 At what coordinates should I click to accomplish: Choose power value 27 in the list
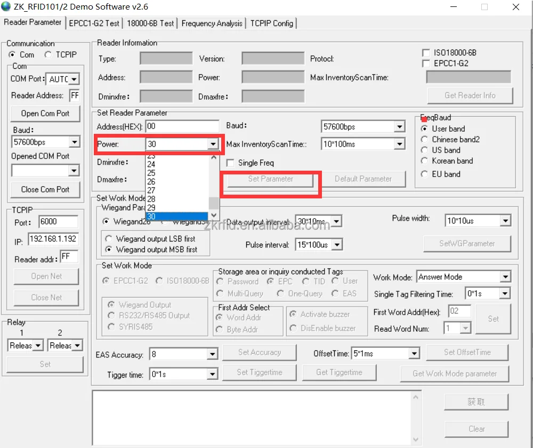pos(177,190)
